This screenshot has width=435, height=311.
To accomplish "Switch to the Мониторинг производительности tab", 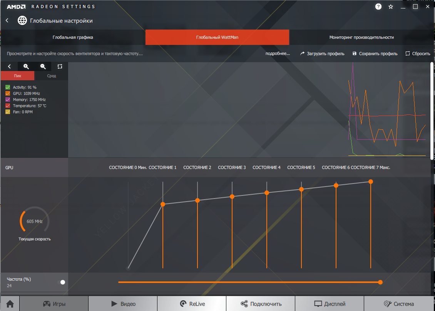I will pos(361,37).
